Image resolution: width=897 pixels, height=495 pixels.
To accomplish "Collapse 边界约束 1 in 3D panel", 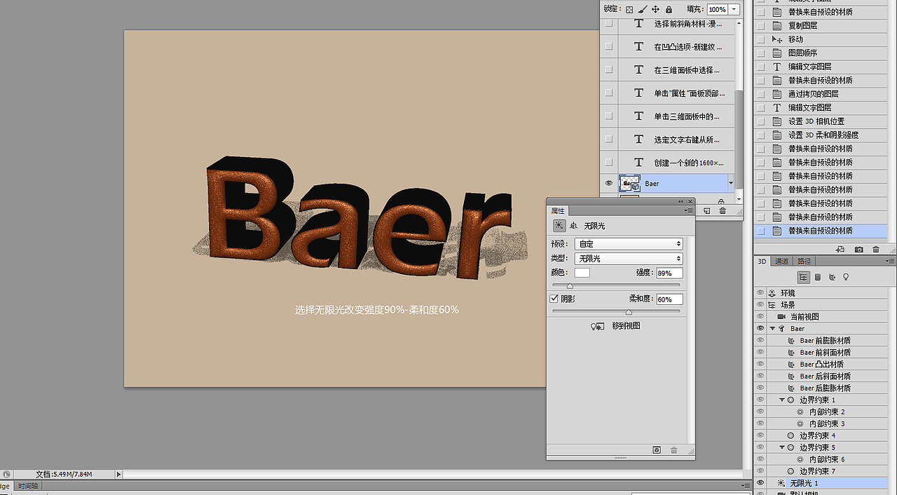I will pyautogui.click(x=782, y=400).
